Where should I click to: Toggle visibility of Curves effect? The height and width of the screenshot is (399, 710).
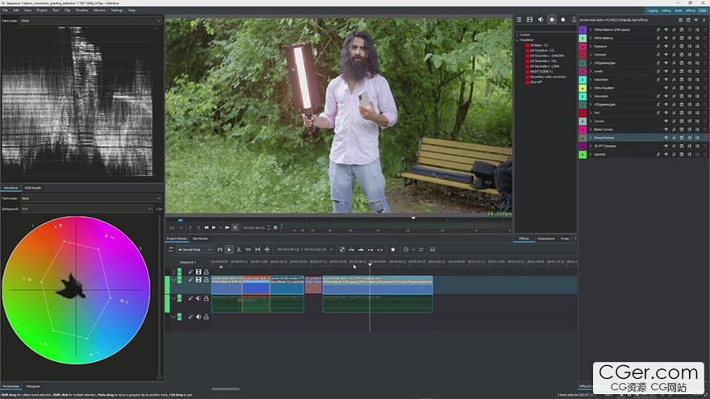tap(666, 121)
